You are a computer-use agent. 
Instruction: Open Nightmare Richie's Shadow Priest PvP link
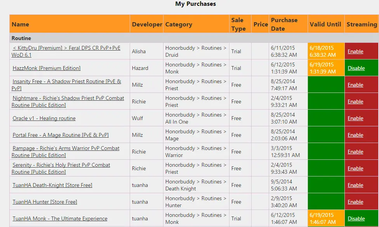tap(68, 101)
